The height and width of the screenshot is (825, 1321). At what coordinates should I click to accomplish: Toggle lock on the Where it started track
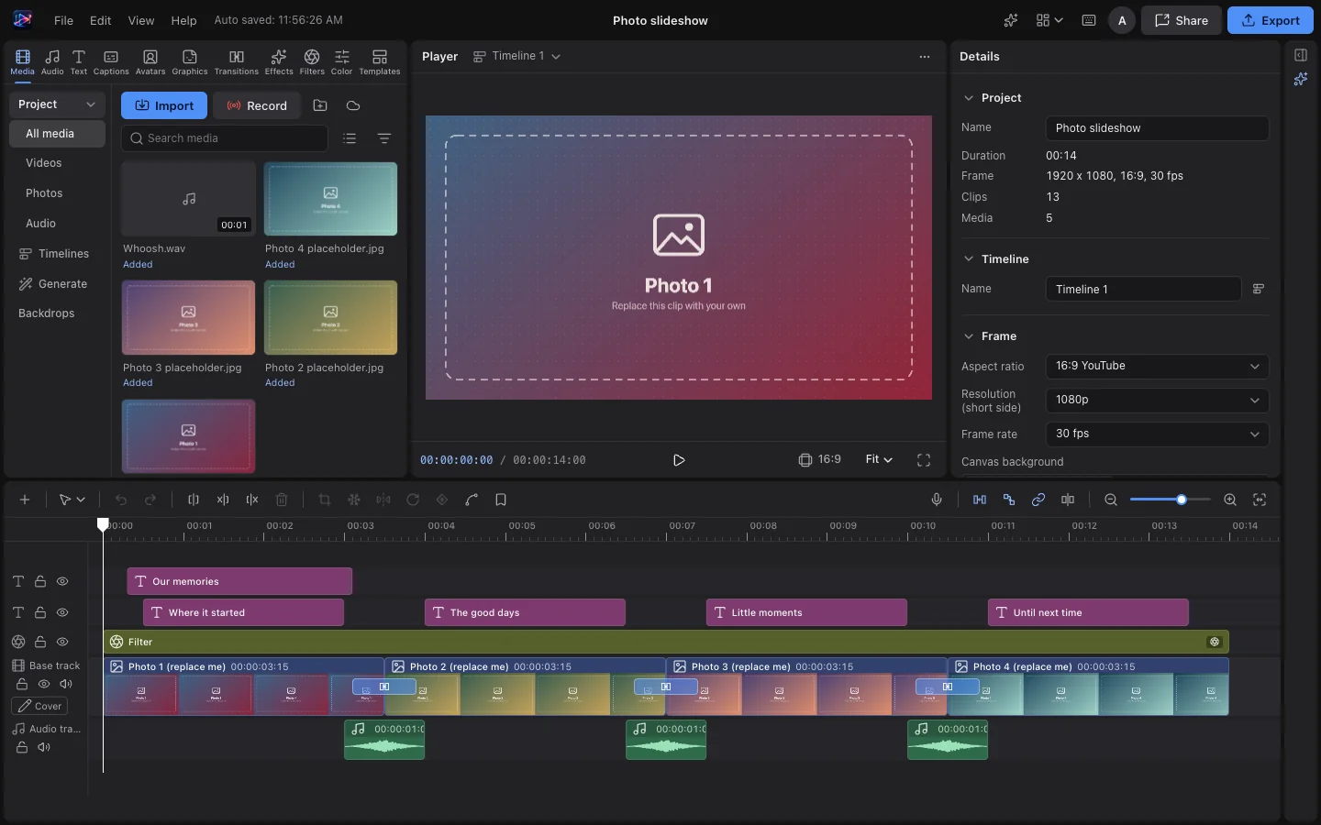40,612
